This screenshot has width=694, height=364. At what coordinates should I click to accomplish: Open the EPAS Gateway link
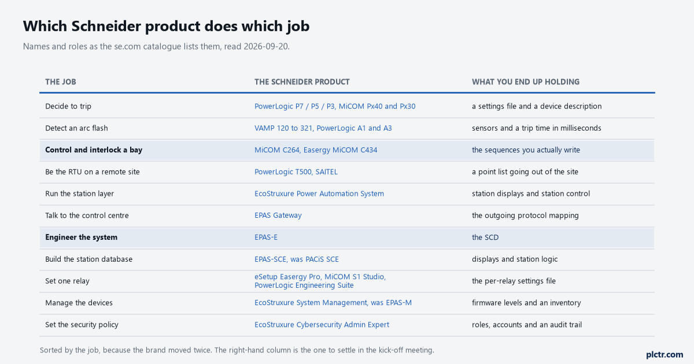pos(278,216)
